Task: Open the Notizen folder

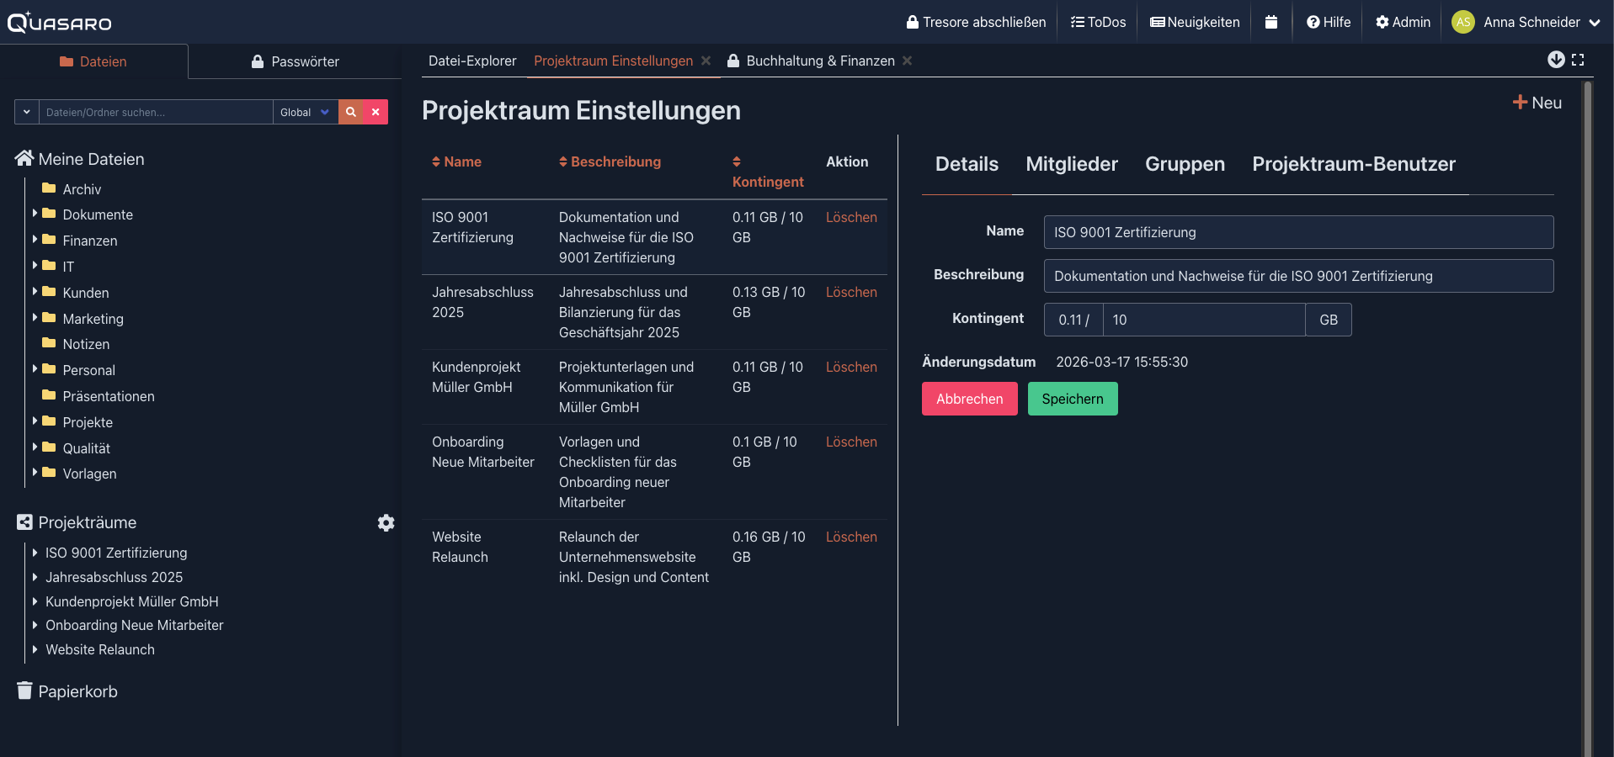Action: coord(86,344)
